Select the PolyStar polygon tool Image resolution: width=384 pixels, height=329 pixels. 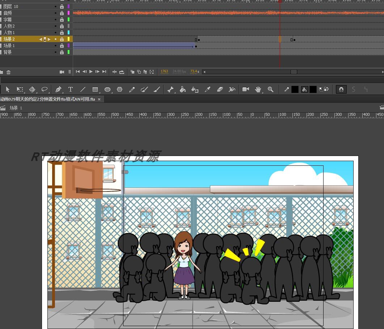click(x=119, y=89)
